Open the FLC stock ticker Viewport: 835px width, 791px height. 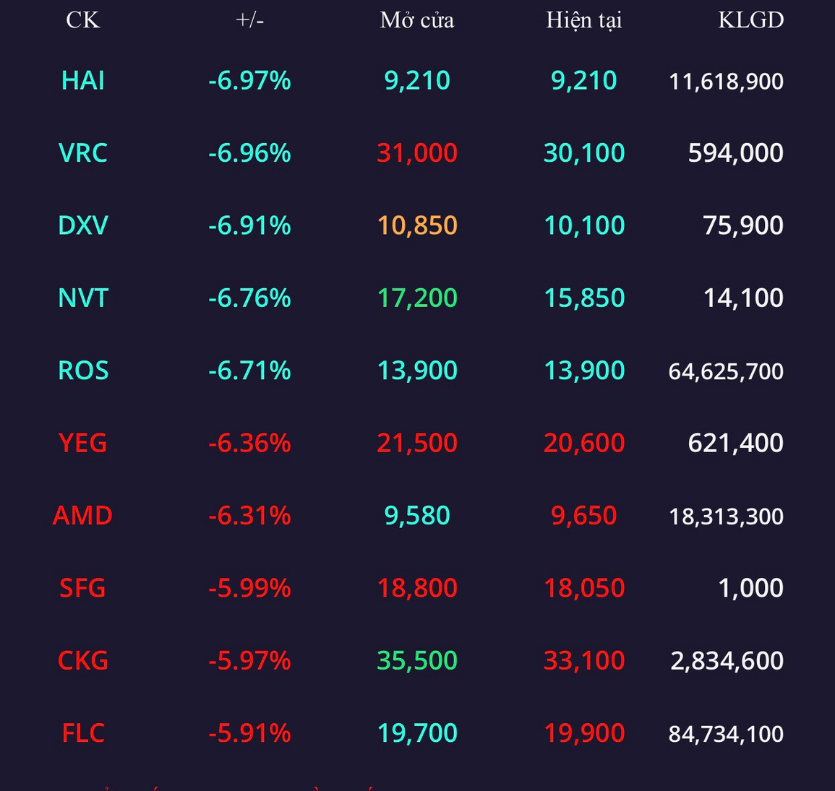[82, 733]
